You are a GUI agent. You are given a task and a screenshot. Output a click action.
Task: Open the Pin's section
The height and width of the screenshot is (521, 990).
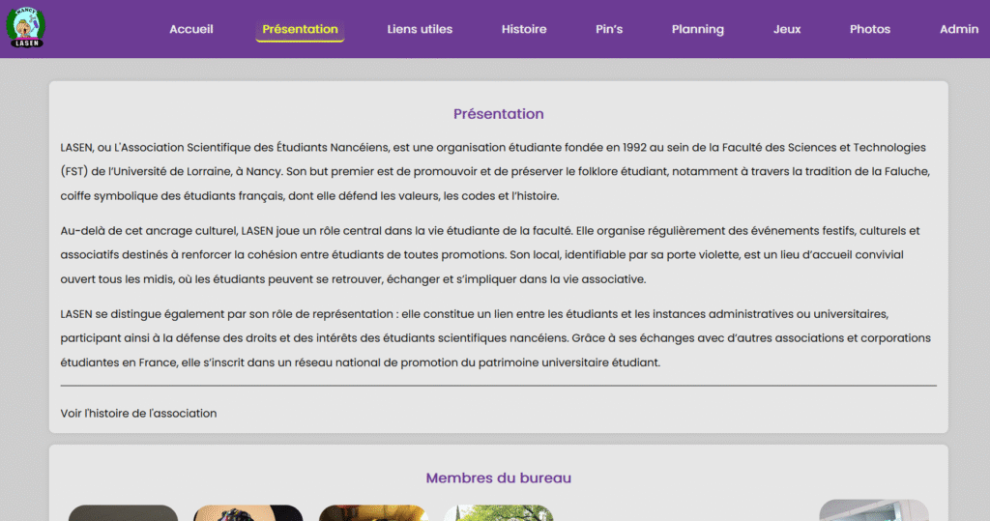click(609, 29)
